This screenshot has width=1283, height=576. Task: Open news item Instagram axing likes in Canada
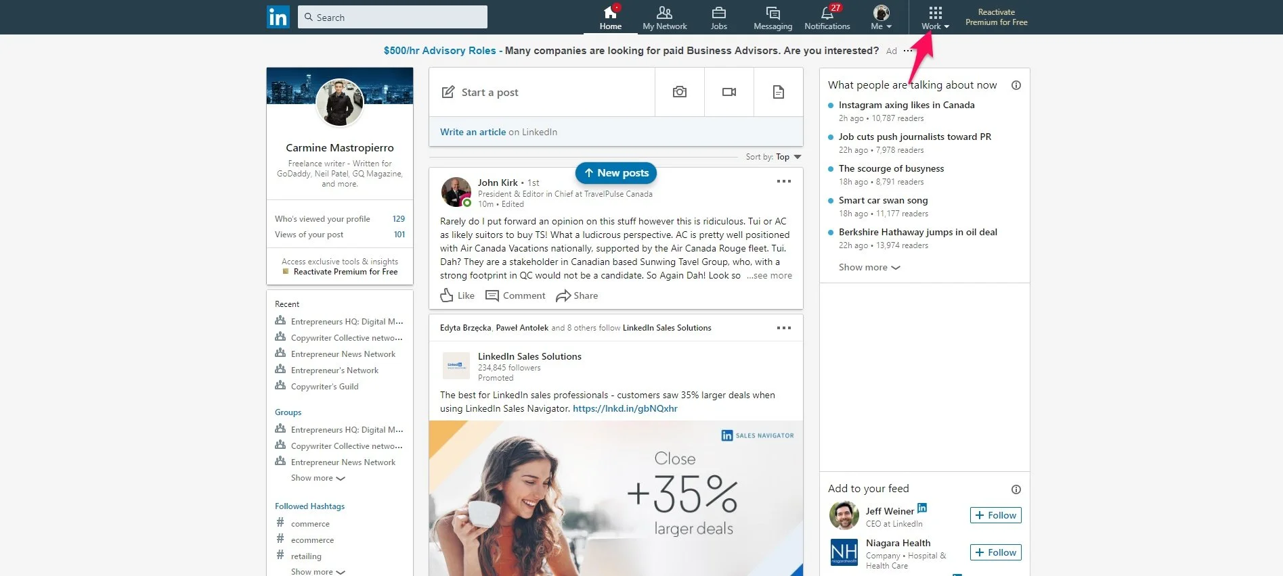tap(907, 105)
